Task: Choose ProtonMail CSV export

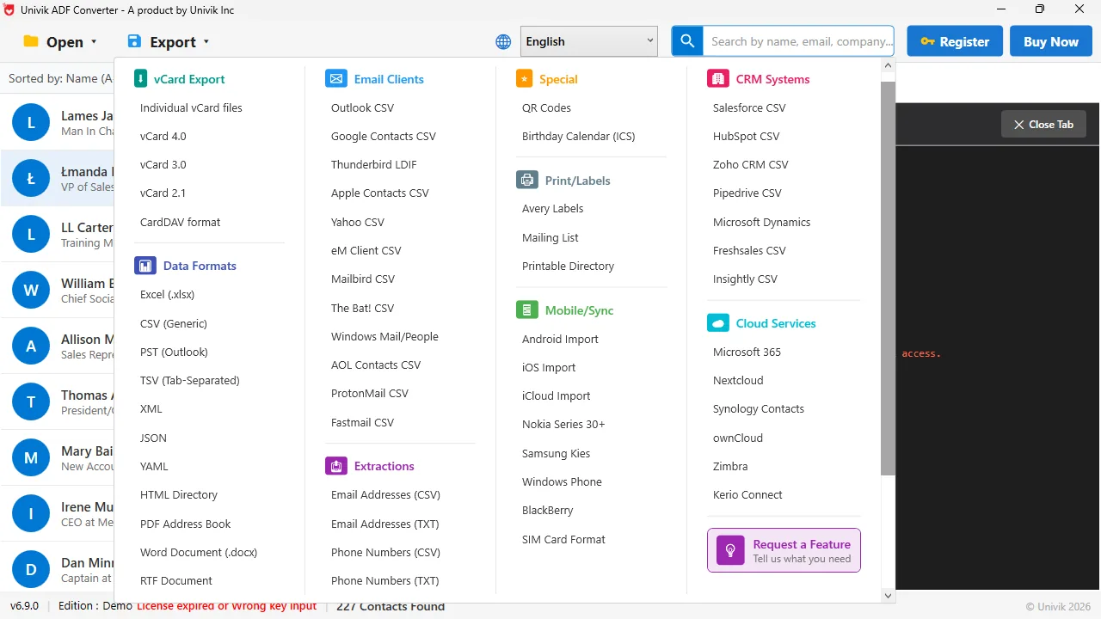Action: (x=370, y=393)
